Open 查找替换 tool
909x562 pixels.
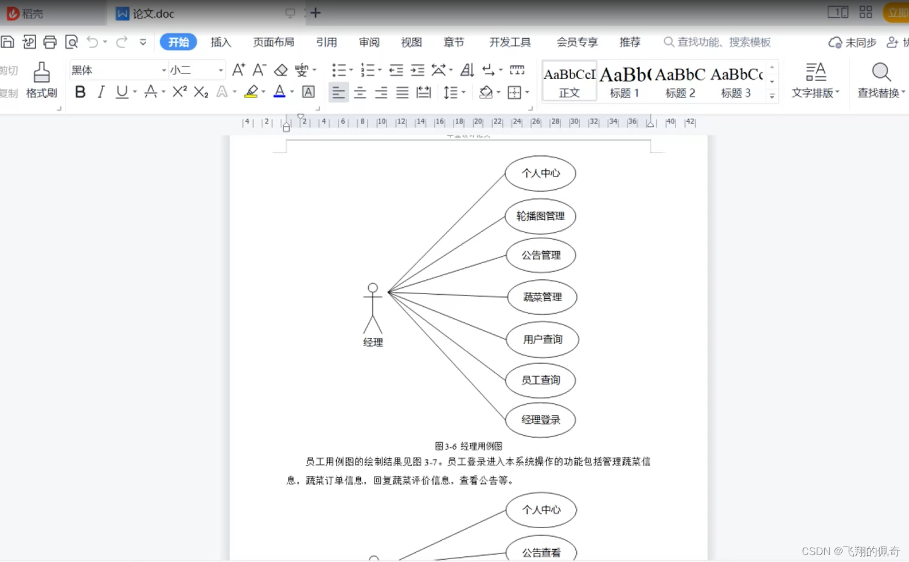pos(881,80)
